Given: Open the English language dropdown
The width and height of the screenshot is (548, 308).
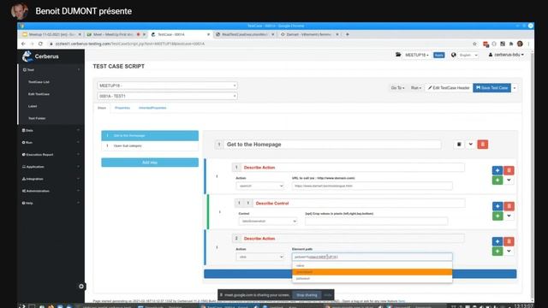Looking at the screenshot, I should [468, 55].
